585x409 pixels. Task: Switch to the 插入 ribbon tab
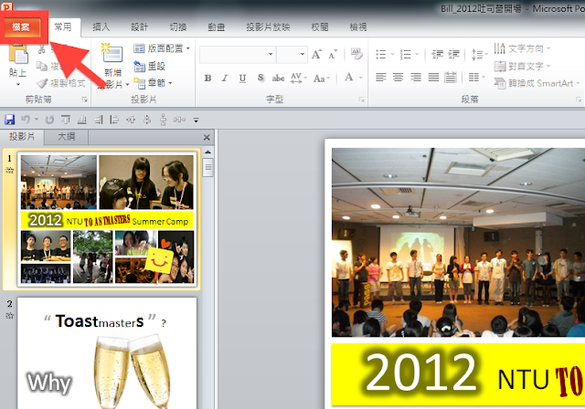click(x=101, y=27)
